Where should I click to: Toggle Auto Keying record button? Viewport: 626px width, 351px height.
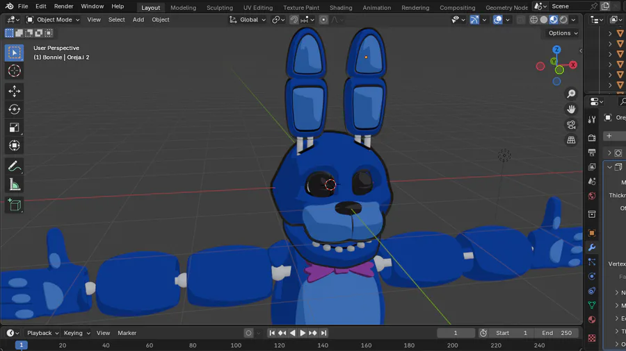click(x=248, y=333)
